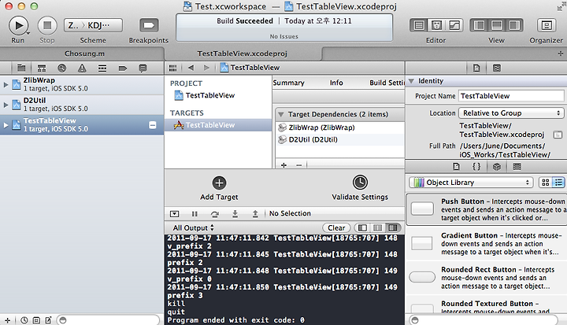Add a new editor tab
The height and width of the screenshot is (325, 567).
tap(560, 54)
